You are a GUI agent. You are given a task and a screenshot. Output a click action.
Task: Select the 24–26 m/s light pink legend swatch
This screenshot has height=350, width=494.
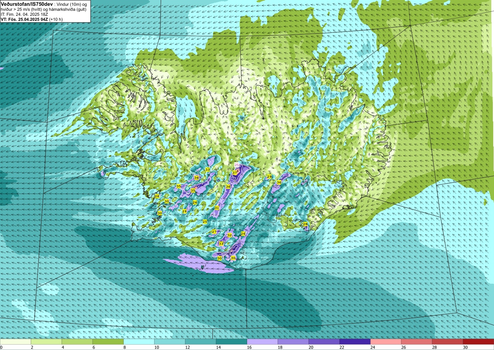pos(386,342)
